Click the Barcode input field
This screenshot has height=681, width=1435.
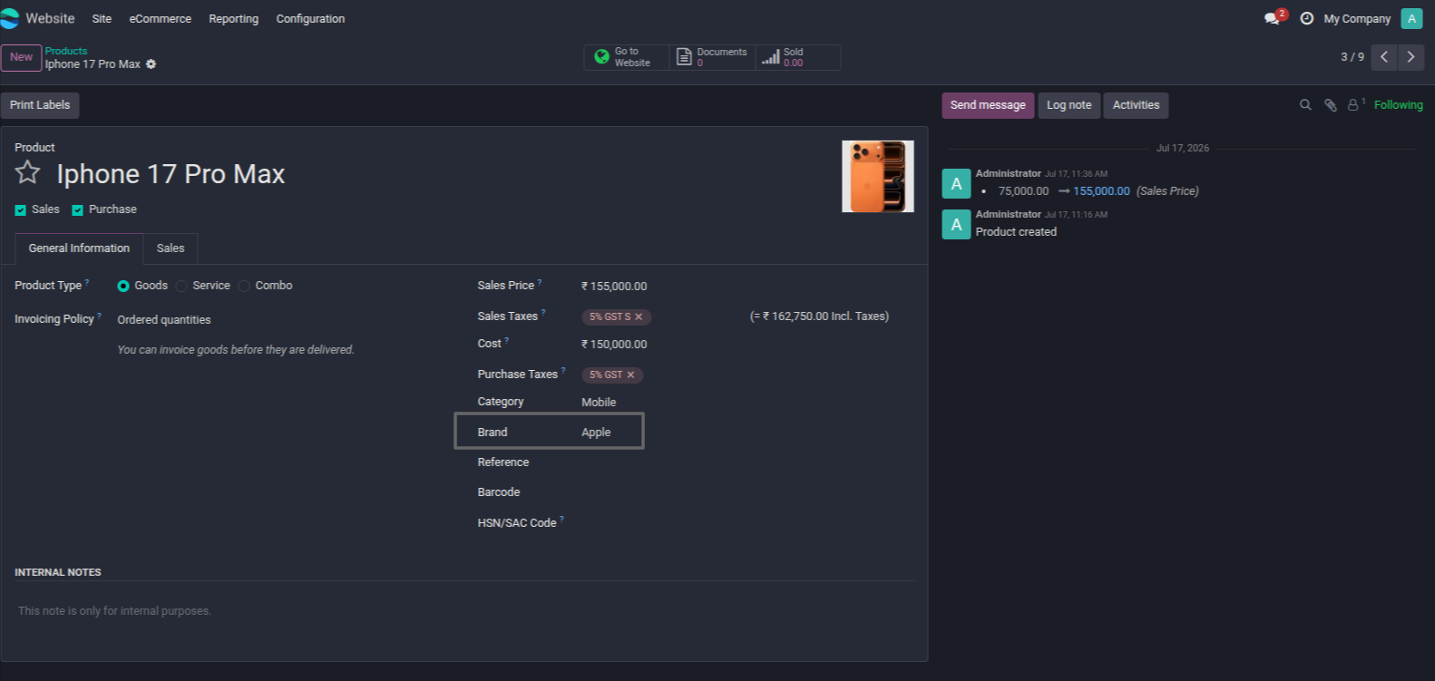coord(747,492)
